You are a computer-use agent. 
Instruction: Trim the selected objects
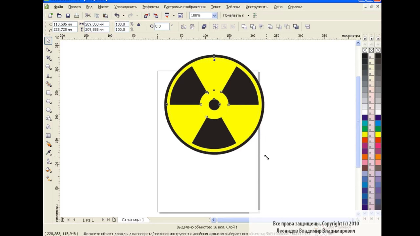pyautogui.click(x=253, y=27)
